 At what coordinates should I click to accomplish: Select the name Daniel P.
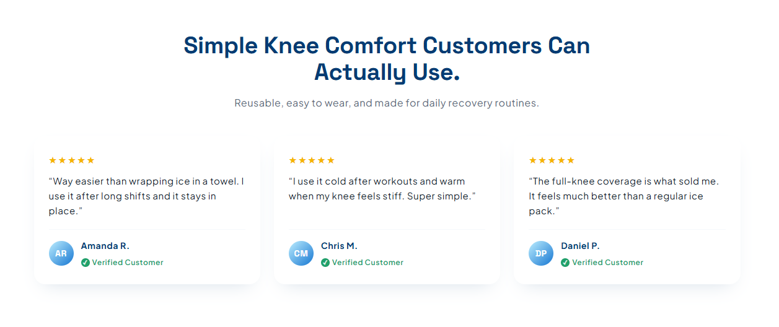pos(580,246)
